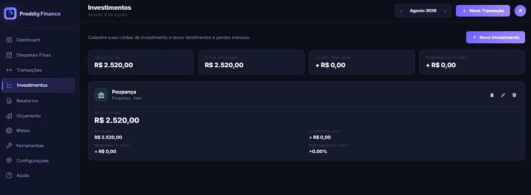This screenshot has width=531, height=195.
Task: Click the Poupança bank building icon
Action: pos(101,95)
